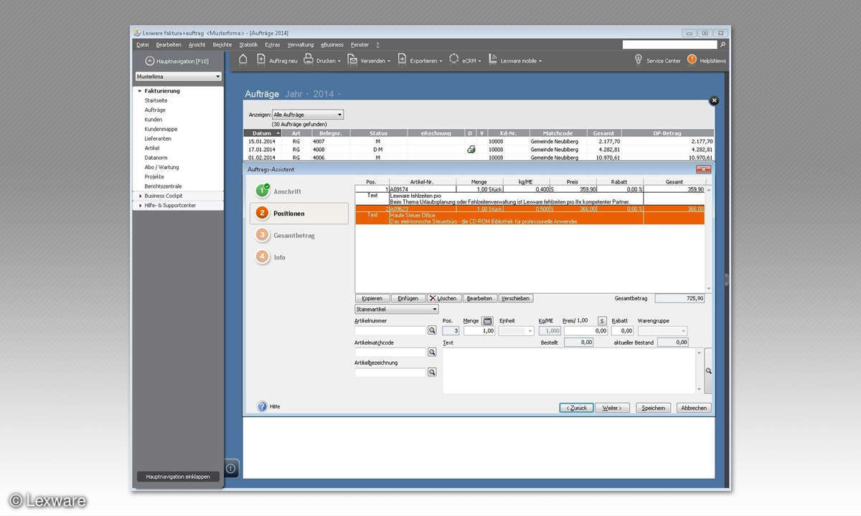Select Berichtszentrale in navigation
Viewport: 861px width, 516px height.
click(163, 186)
